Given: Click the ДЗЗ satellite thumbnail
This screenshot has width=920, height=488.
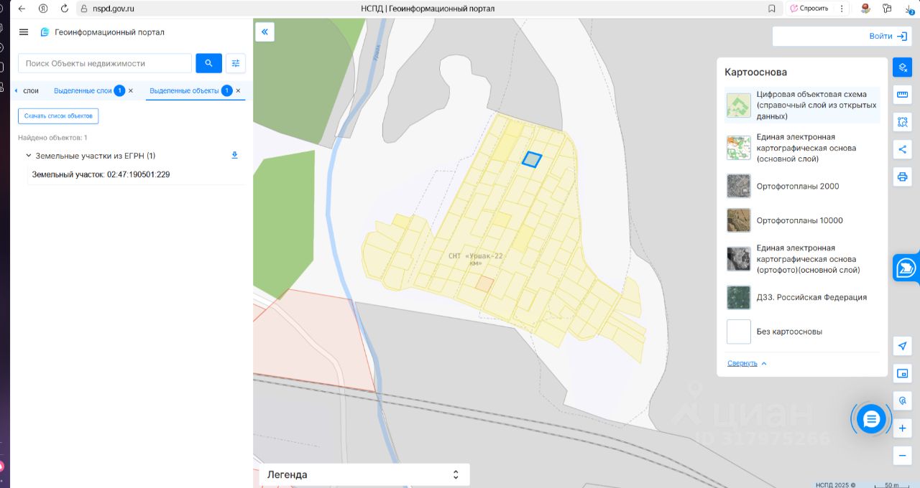Looking at the screenshot, I should pyautogui.click(x=739, y=297).
